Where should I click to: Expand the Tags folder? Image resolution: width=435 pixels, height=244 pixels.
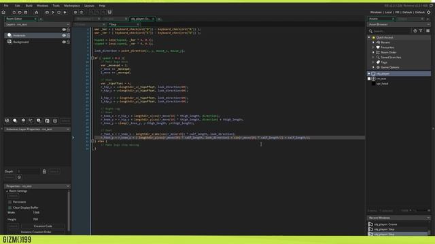[373, 62]
